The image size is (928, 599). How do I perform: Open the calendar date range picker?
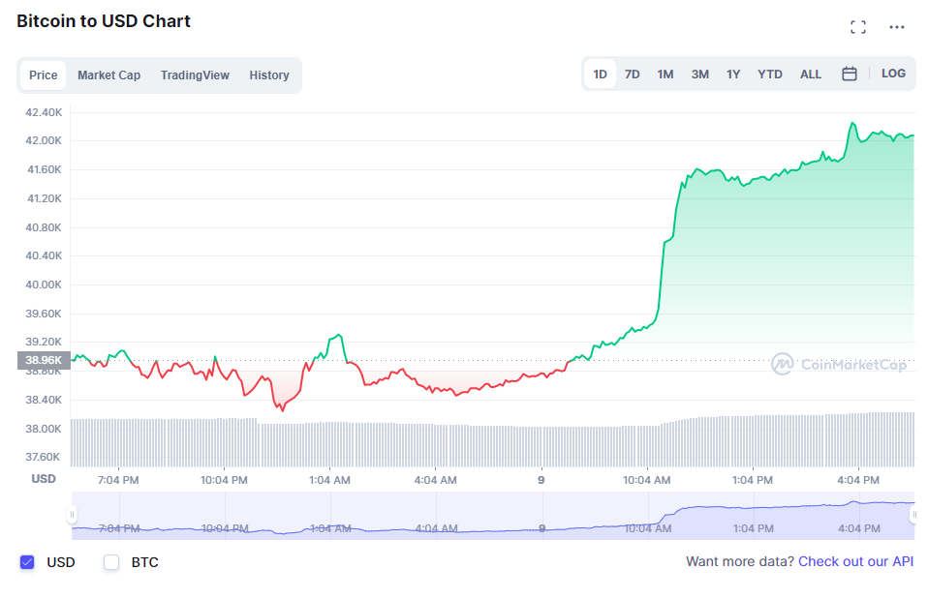850,73
